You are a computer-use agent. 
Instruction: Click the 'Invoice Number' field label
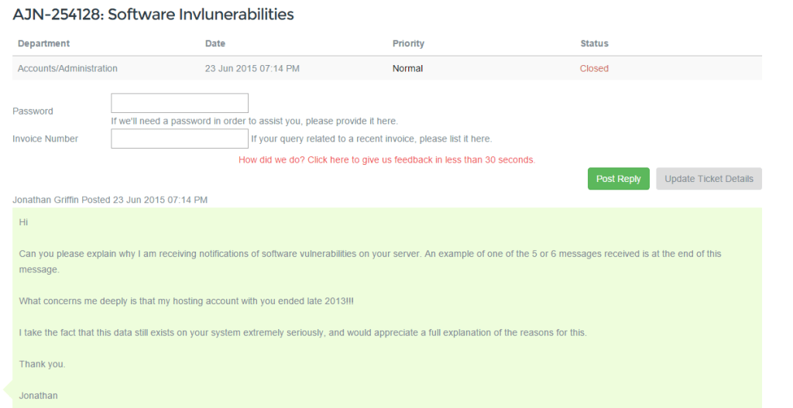(x=46, y=139)
